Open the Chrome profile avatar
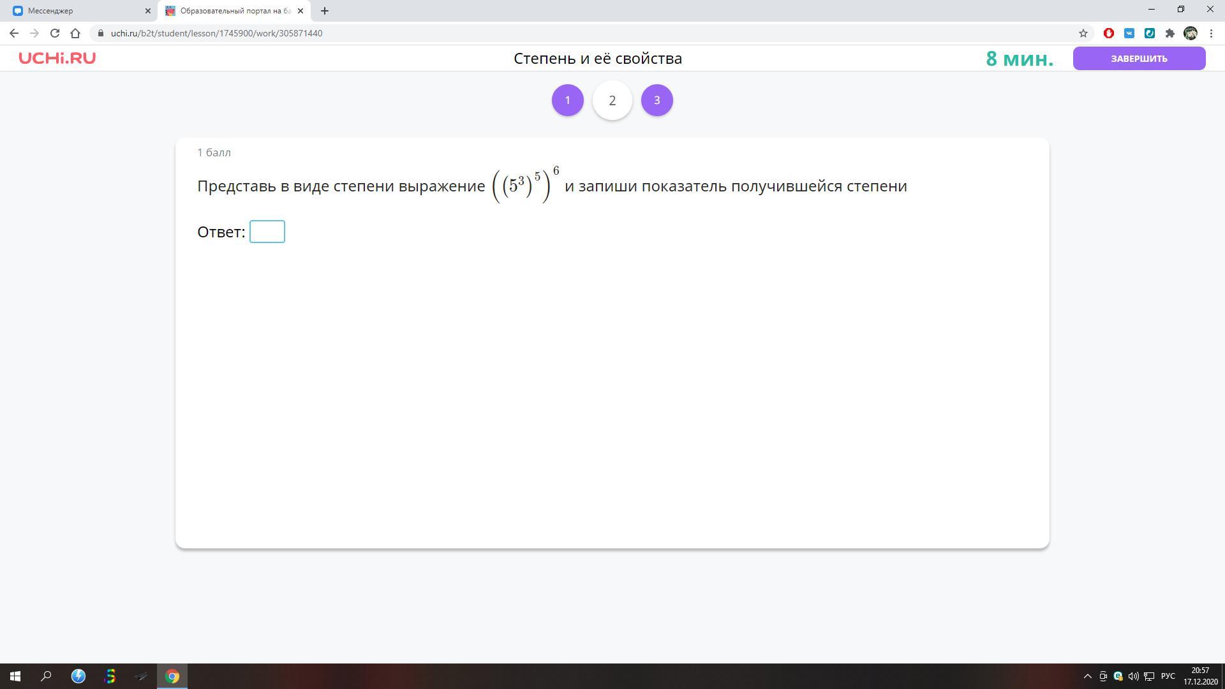The height and width of the screenshot is (689, 1225). tap(1191, 33)
